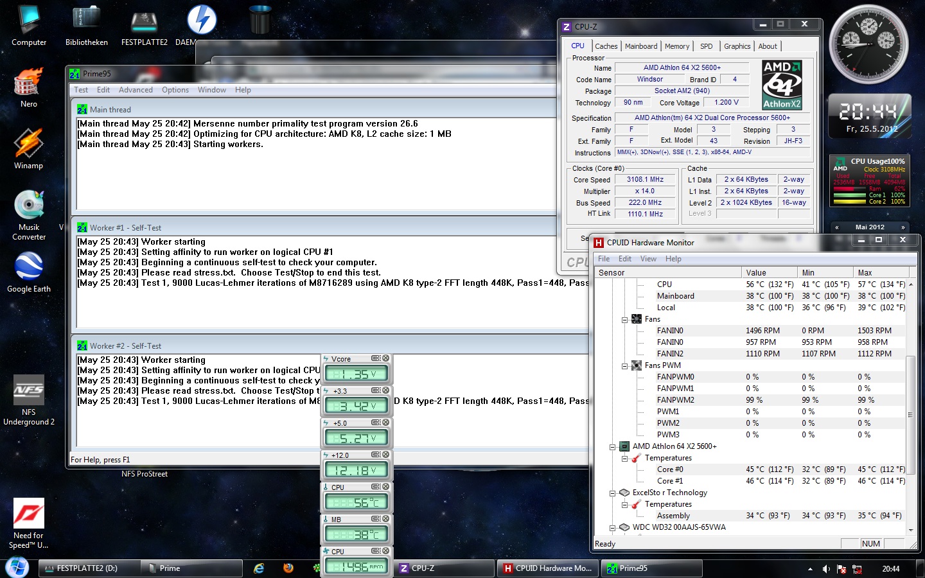925x578 pixels.
Task: Open the Computer desktop icon
Action: 29,26
